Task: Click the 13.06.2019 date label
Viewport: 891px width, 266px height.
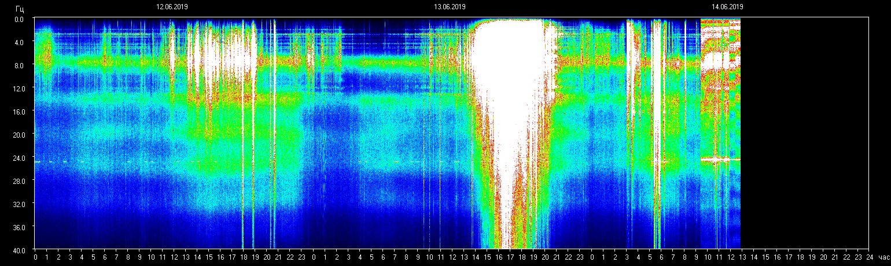Action: point(450,7)
